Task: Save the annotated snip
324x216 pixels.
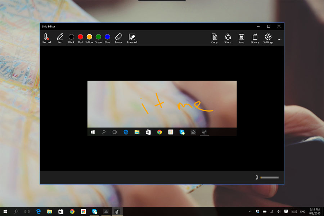Action: [241, 38]
